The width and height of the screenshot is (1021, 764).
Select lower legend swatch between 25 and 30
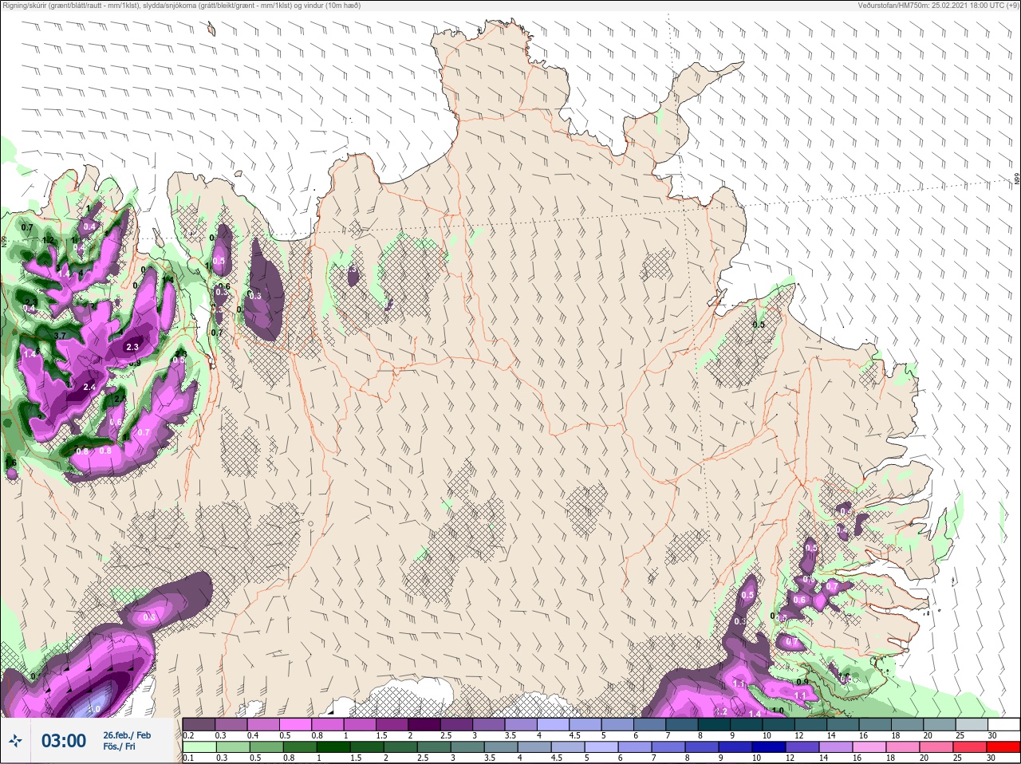tap(970, 747)
